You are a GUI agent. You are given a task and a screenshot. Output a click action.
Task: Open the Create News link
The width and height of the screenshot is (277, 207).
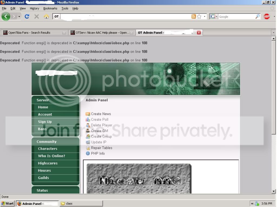101,114
